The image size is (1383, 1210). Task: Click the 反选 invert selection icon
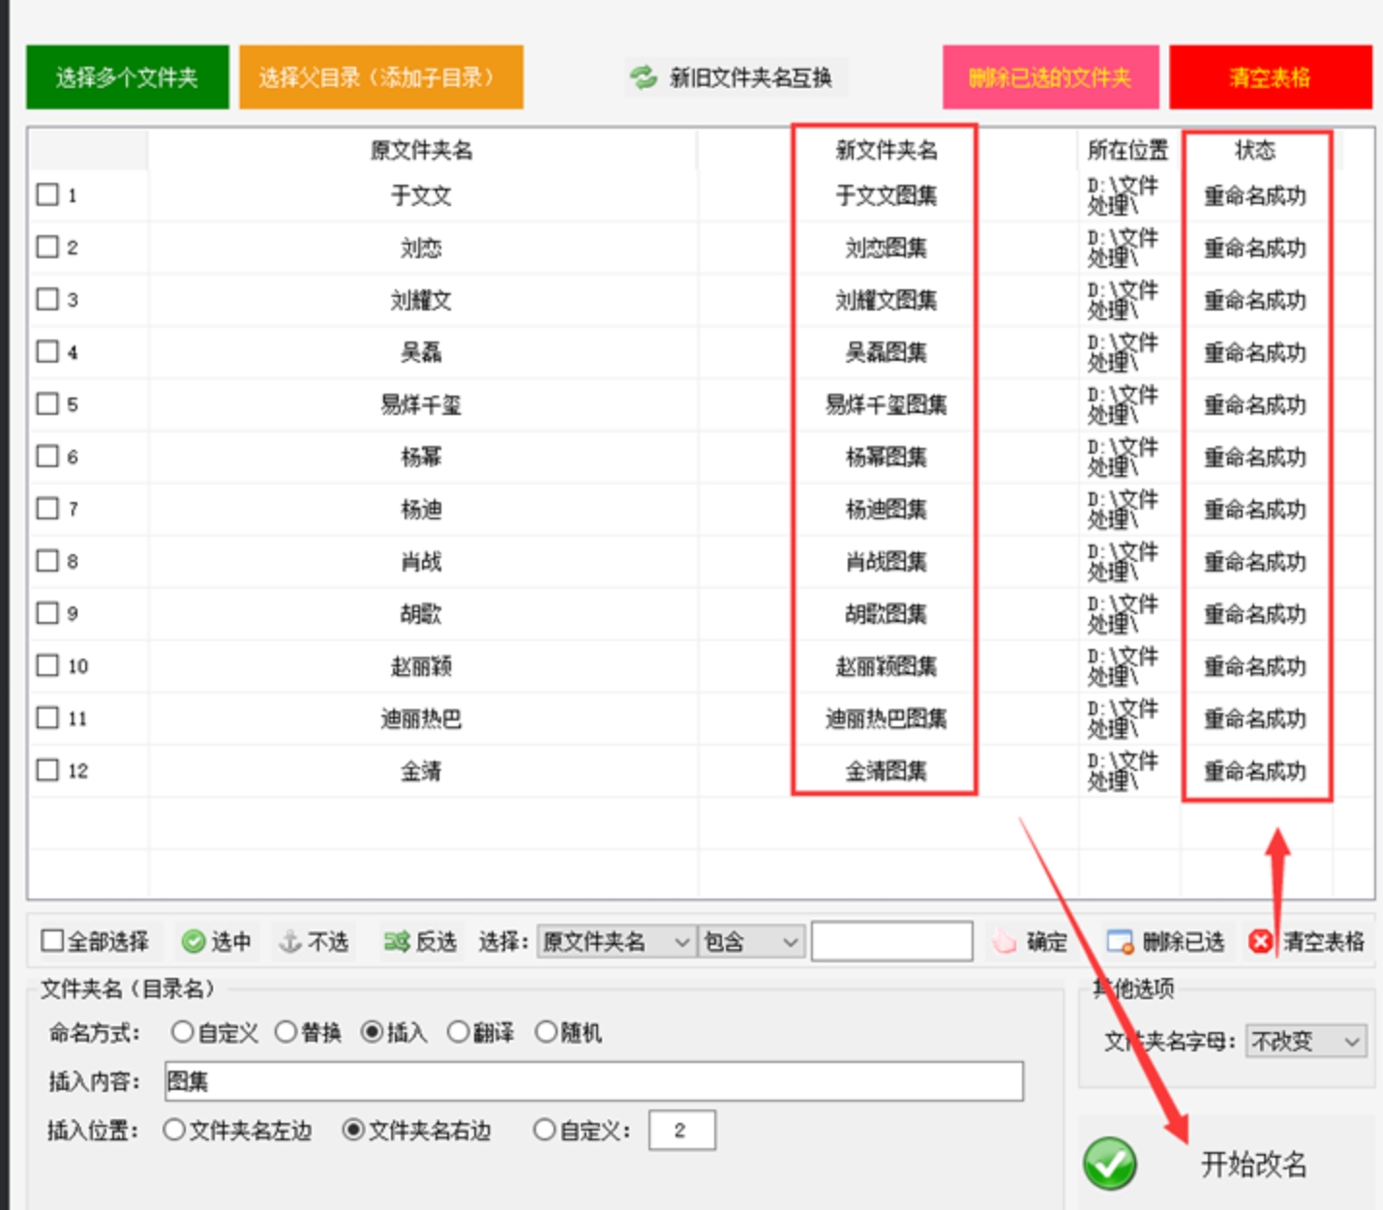397,941
